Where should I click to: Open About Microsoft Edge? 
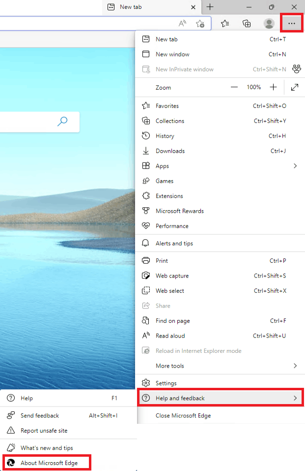[x=47, y=463]
